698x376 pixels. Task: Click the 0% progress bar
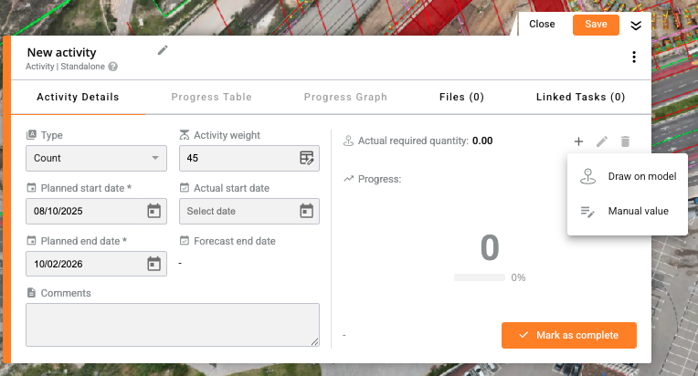point(480,277)
